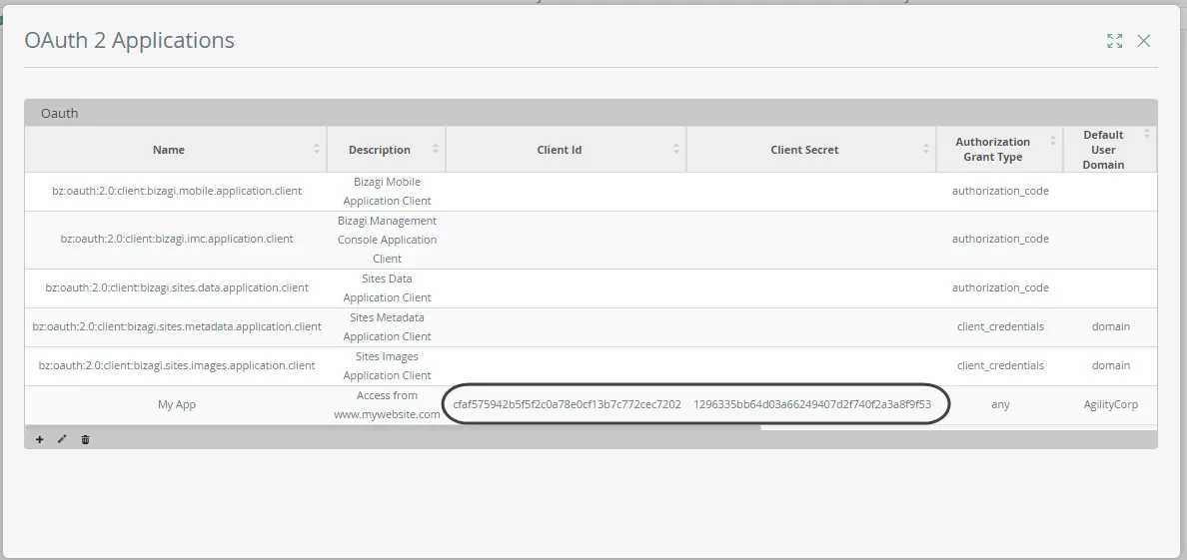The height and width of the screenshot is (560, 1187).
Task: Select the bizagi.sites.data.application.client row name
Action: point(177,287)
